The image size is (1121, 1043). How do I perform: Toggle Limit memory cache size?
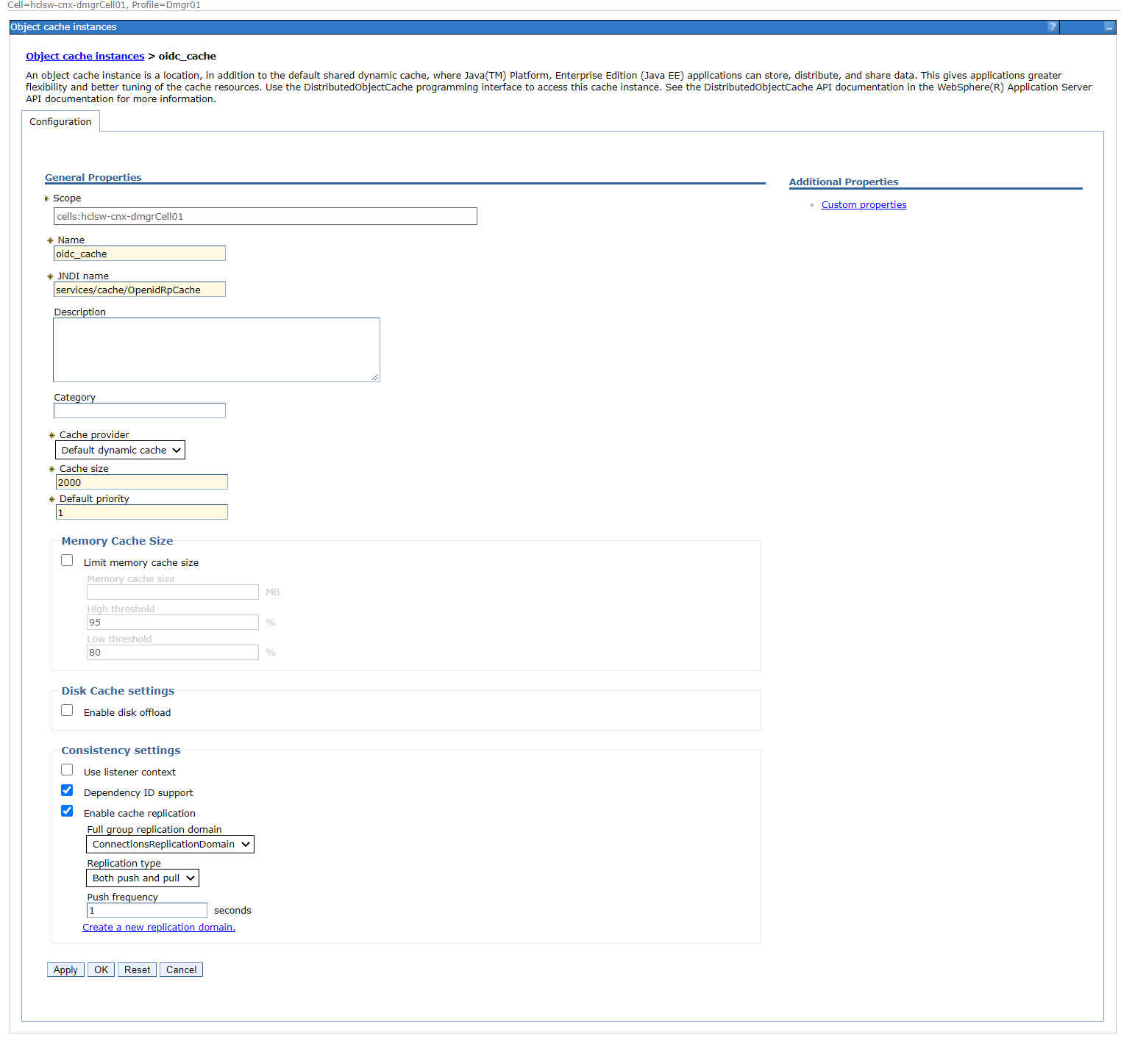[x=67, y=560]
